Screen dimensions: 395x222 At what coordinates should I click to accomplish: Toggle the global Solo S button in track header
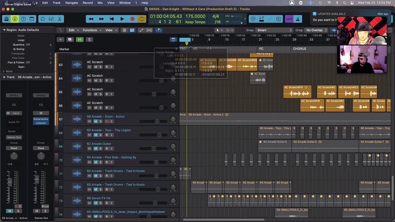[x=89, y=39]
